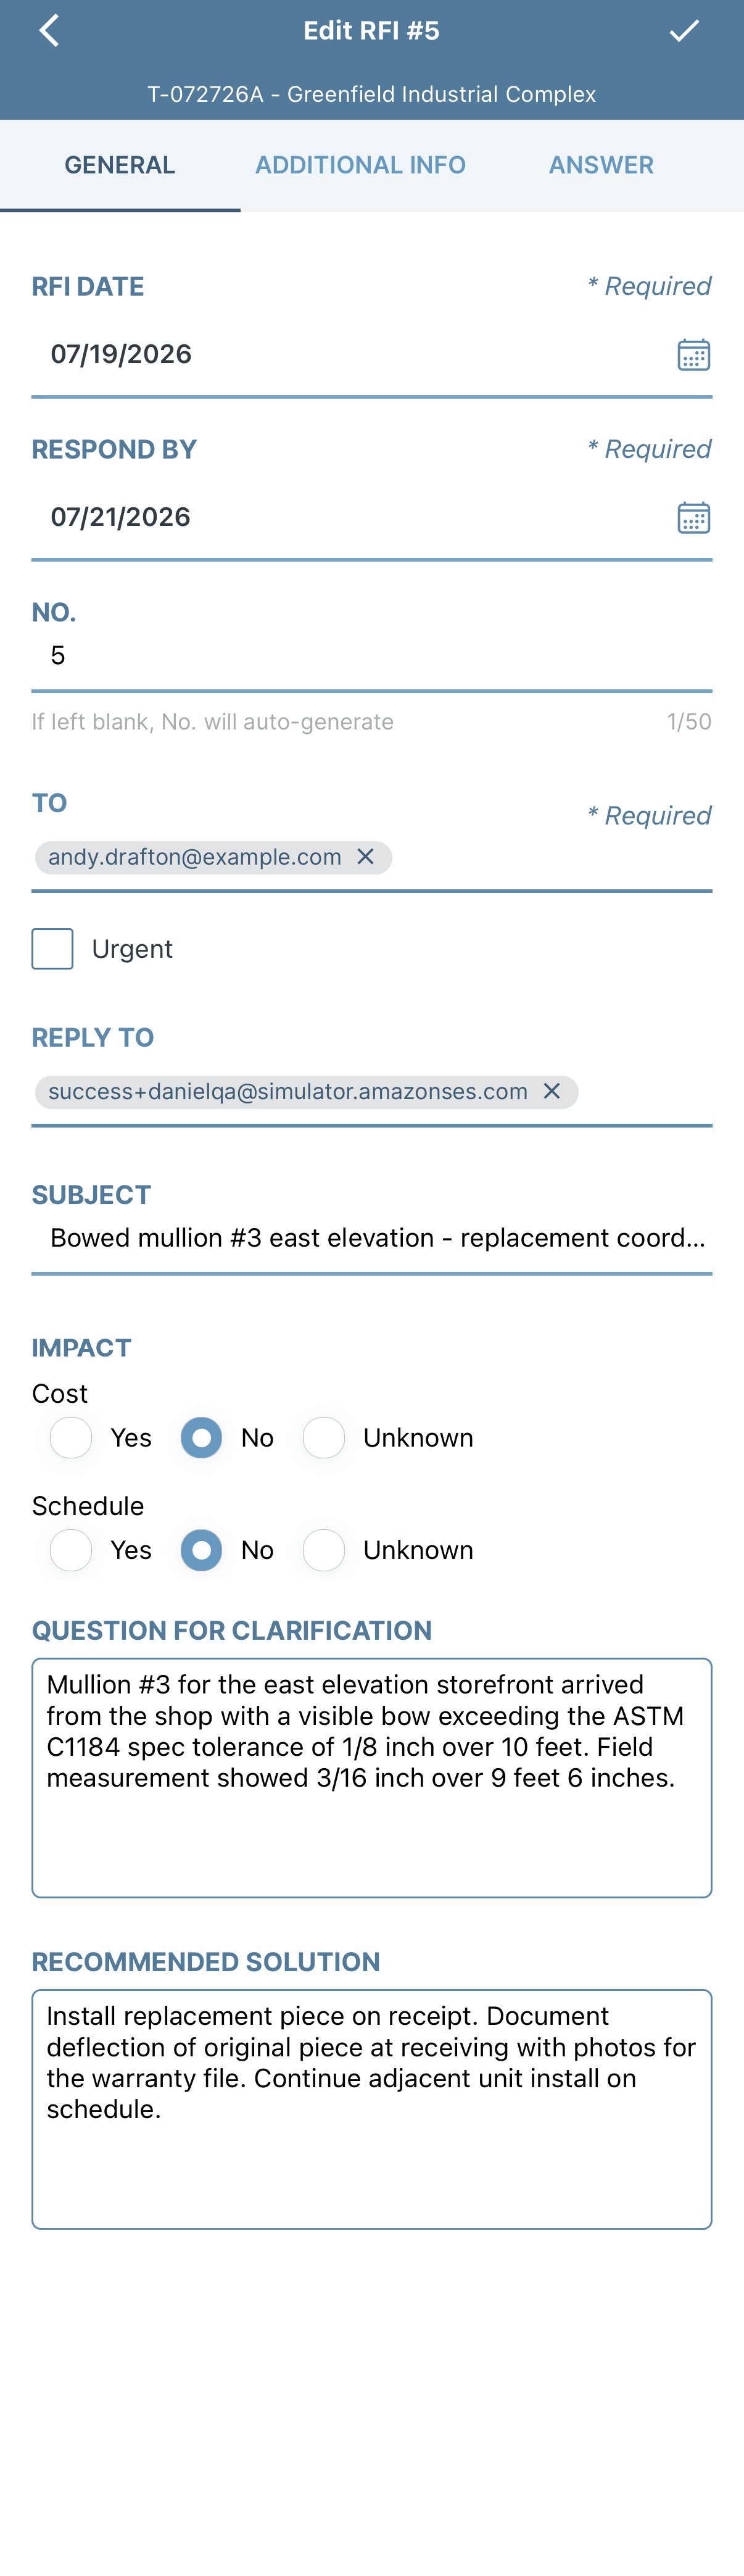Select Unknown for Cost impact

coord(324,1437)
